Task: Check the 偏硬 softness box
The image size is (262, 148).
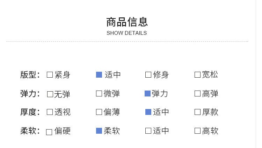Action: [x=49, y=132]
